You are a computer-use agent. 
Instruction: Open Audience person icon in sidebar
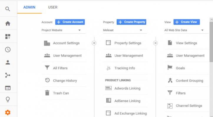pyautogui.click(x=8, y=63)
